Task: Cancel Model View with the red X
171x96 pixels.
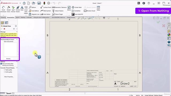Action: pyautogui.click(x=4, y=29)
